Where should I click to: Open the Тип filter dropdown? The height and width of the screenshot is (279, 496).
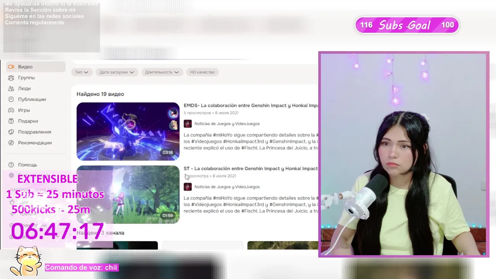tap(82, 72)
